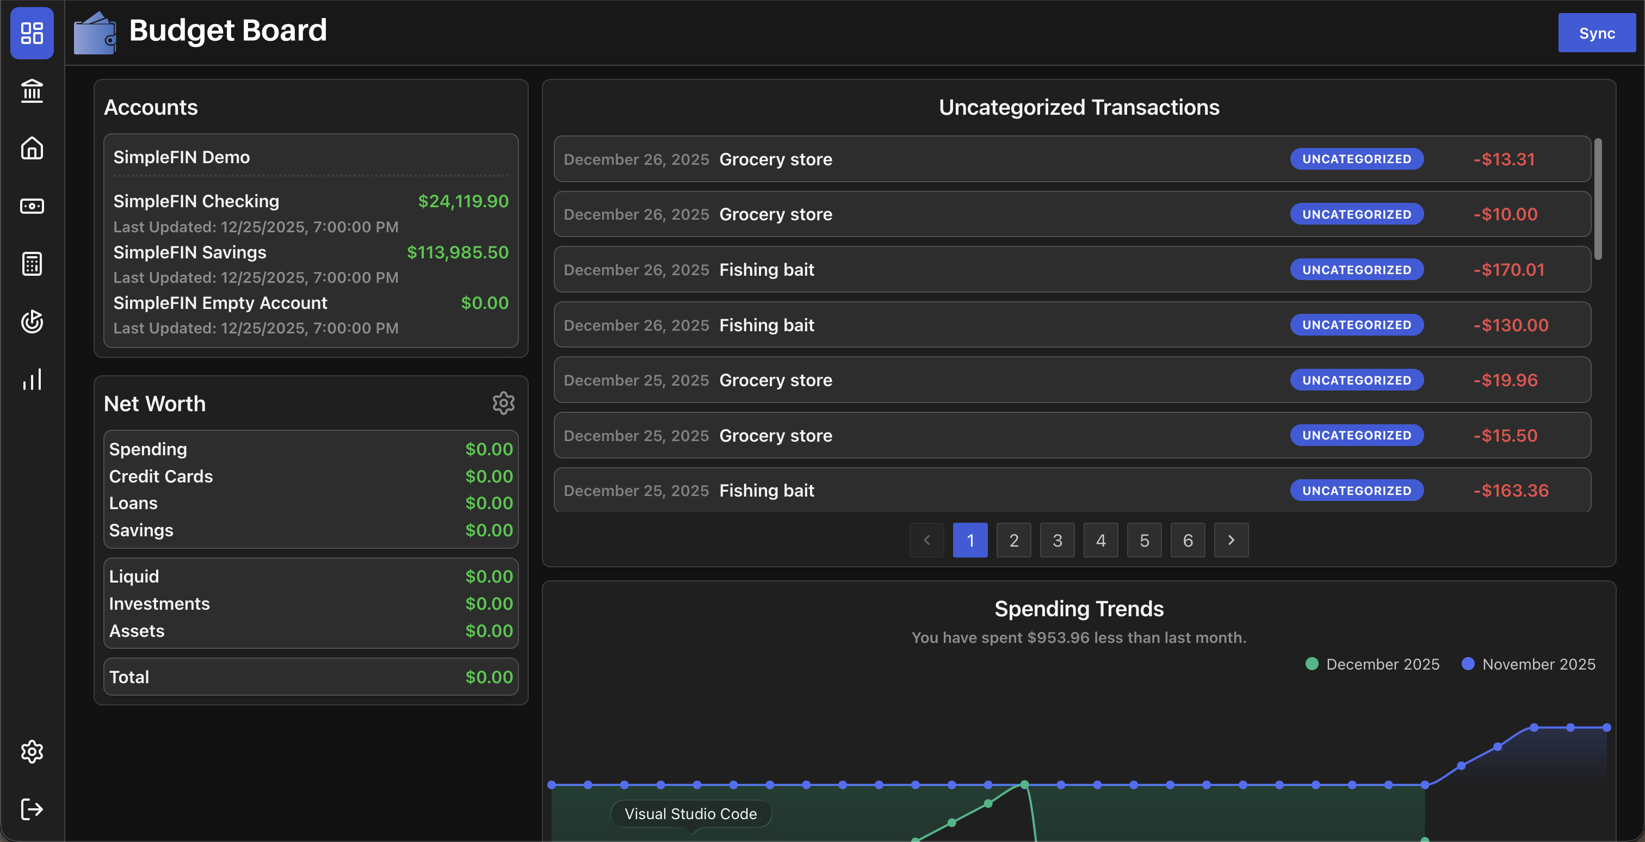Open category dropdown for -$10.00 Grocery store
The height and width of the screenshot is (842, 1645).
click(1356, 214)
